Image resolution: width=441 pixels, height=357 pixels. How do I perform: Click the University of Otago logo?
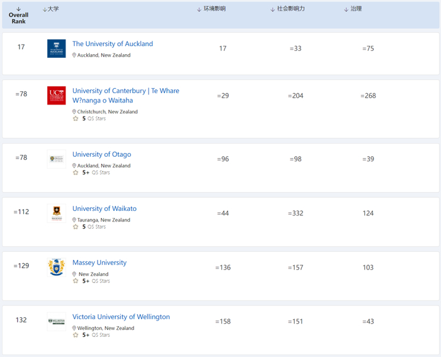[56, 159]
